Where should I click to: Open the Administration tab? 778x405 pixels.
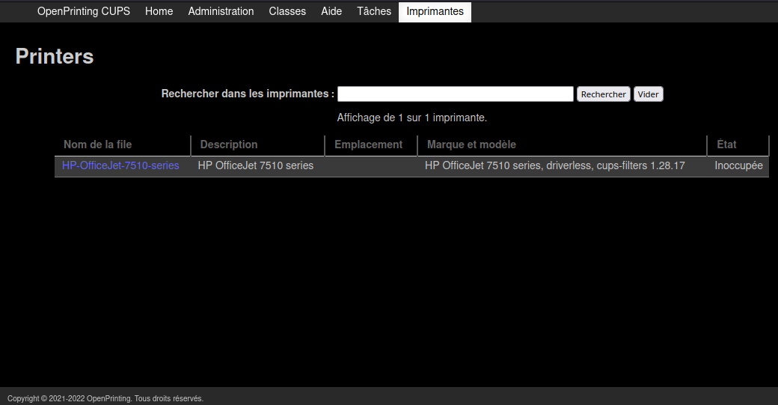(x=221, y=11)
